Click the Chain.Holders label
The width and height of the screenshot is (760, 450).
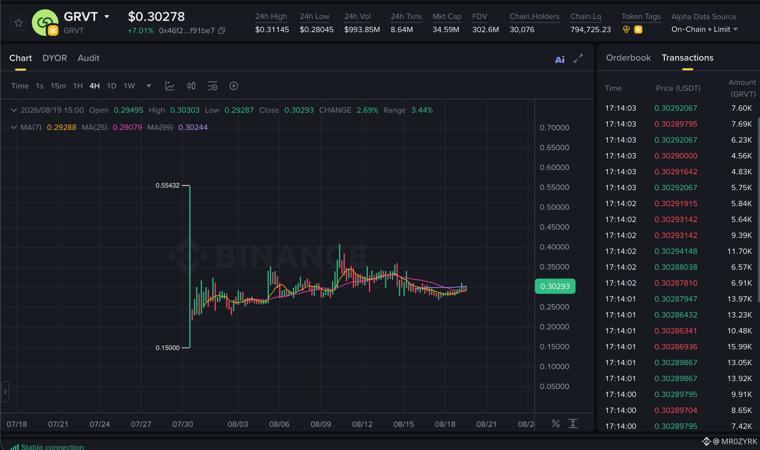[535, 17]
